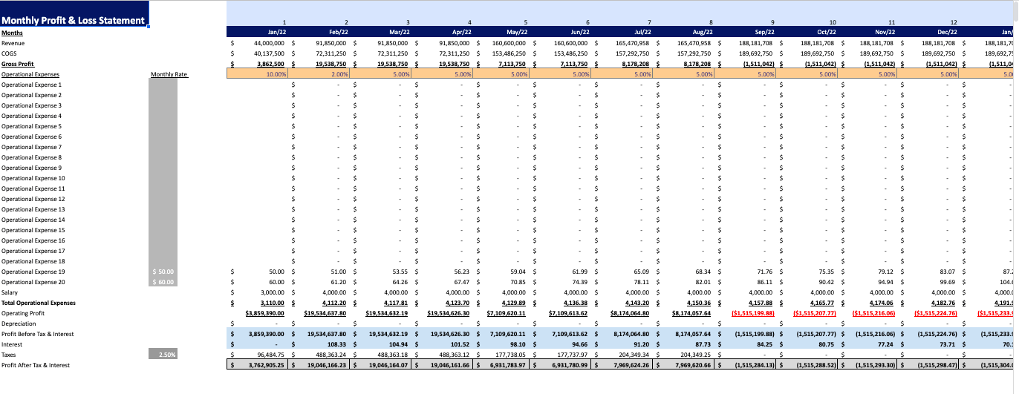This screenshot has height=394, width=1019.
Task: Select Jan/22 salary value 3,000.00
Action: 276,292
